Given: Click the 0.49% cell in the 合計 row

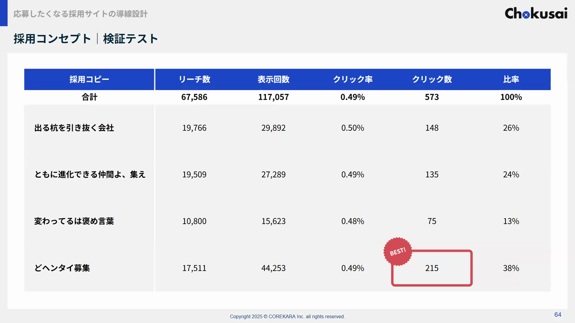Looking at the screenshot, I should click(x=353, y=97).
